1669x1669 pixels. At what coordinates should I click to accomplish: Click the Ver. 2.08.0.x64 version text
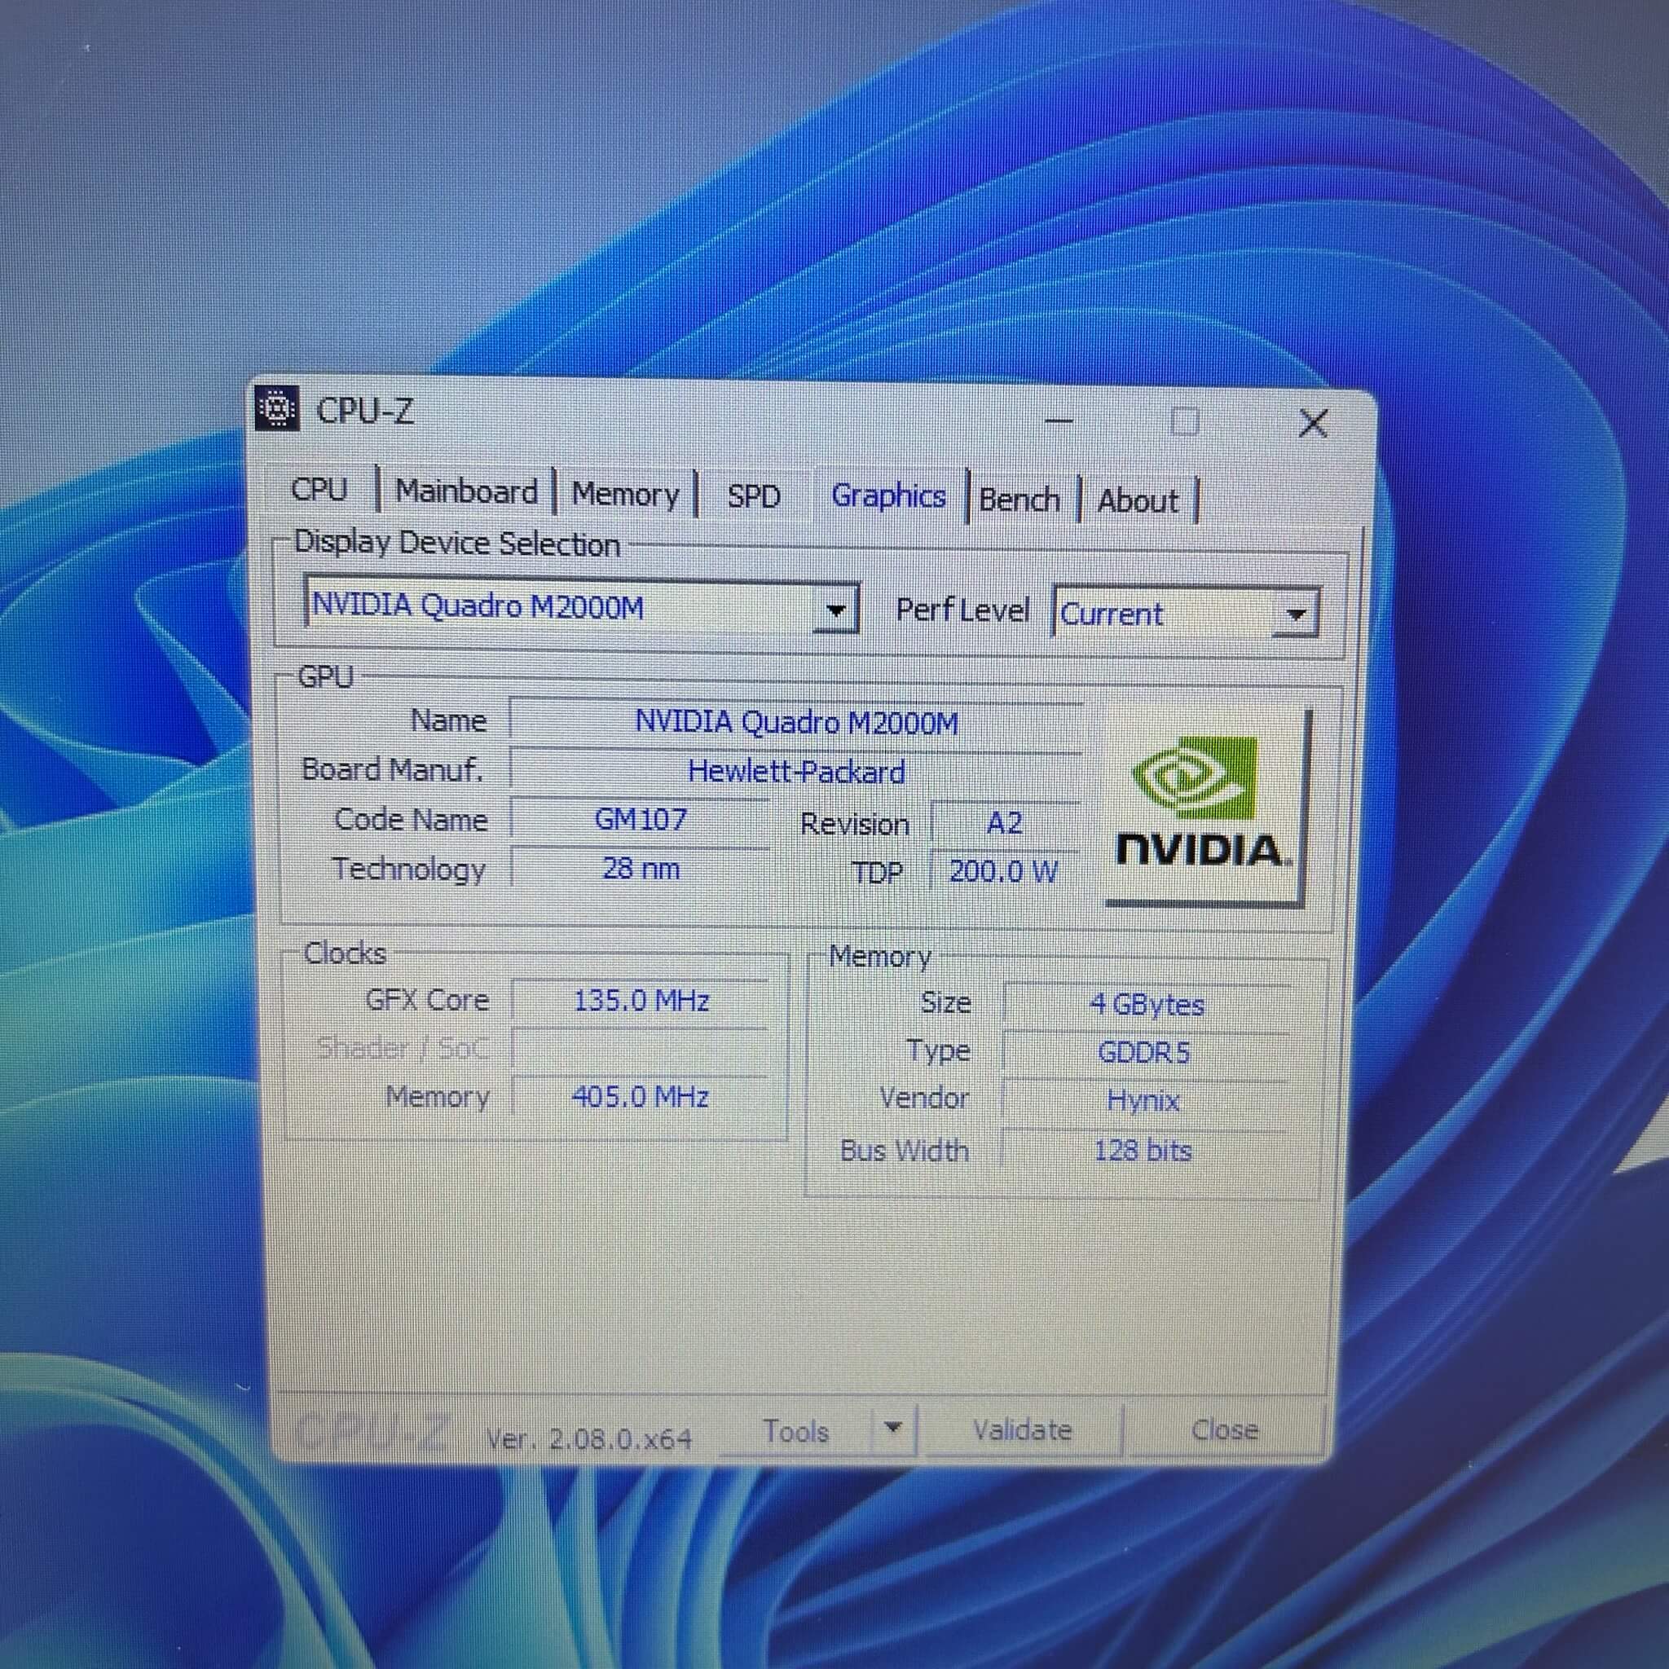[588, 1439]
